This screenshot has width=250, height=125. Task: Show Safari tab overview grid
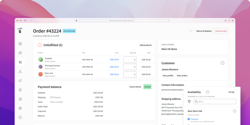point(232,20)
